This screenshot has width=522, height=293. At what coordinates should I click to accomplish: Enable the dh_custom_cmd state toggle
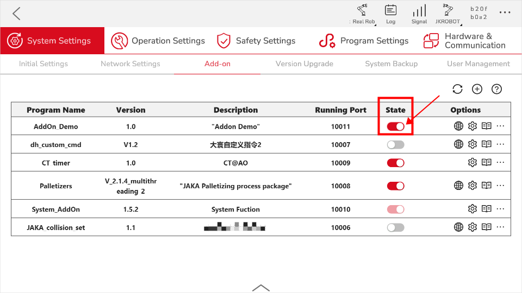click(x=396, y=144)
